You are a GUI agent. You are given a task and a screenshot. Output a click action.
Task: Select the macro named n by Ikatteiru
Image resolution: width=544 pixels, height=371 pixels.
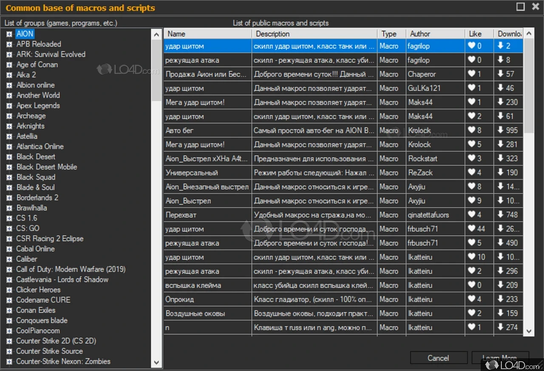[343, 327]
